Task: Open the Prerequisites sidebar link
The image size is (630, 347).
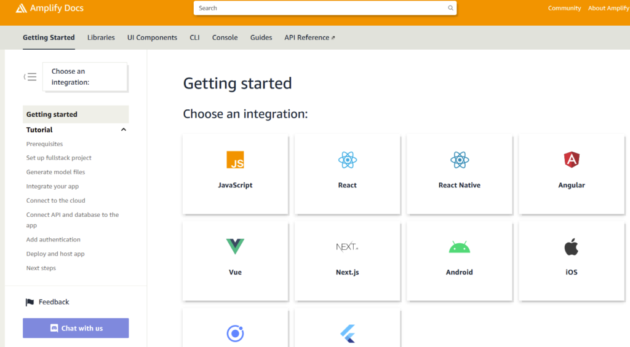Action: pyautogui.click(x=44, y=144)
